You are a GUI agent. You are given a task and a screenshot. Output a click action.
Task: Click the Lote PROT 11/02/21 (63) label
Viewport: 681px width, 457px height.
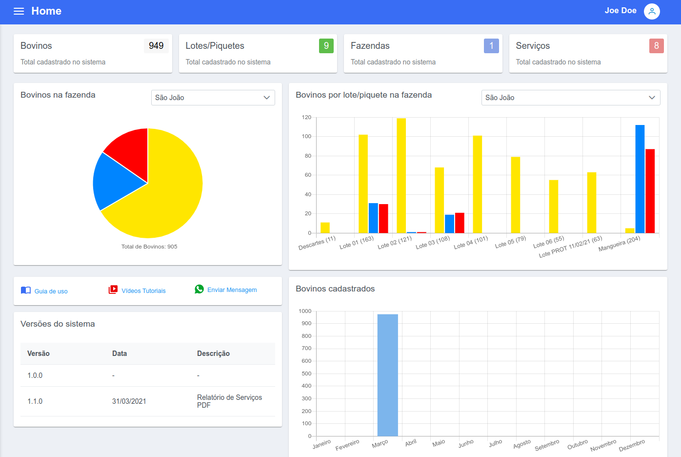coord(570,247)
